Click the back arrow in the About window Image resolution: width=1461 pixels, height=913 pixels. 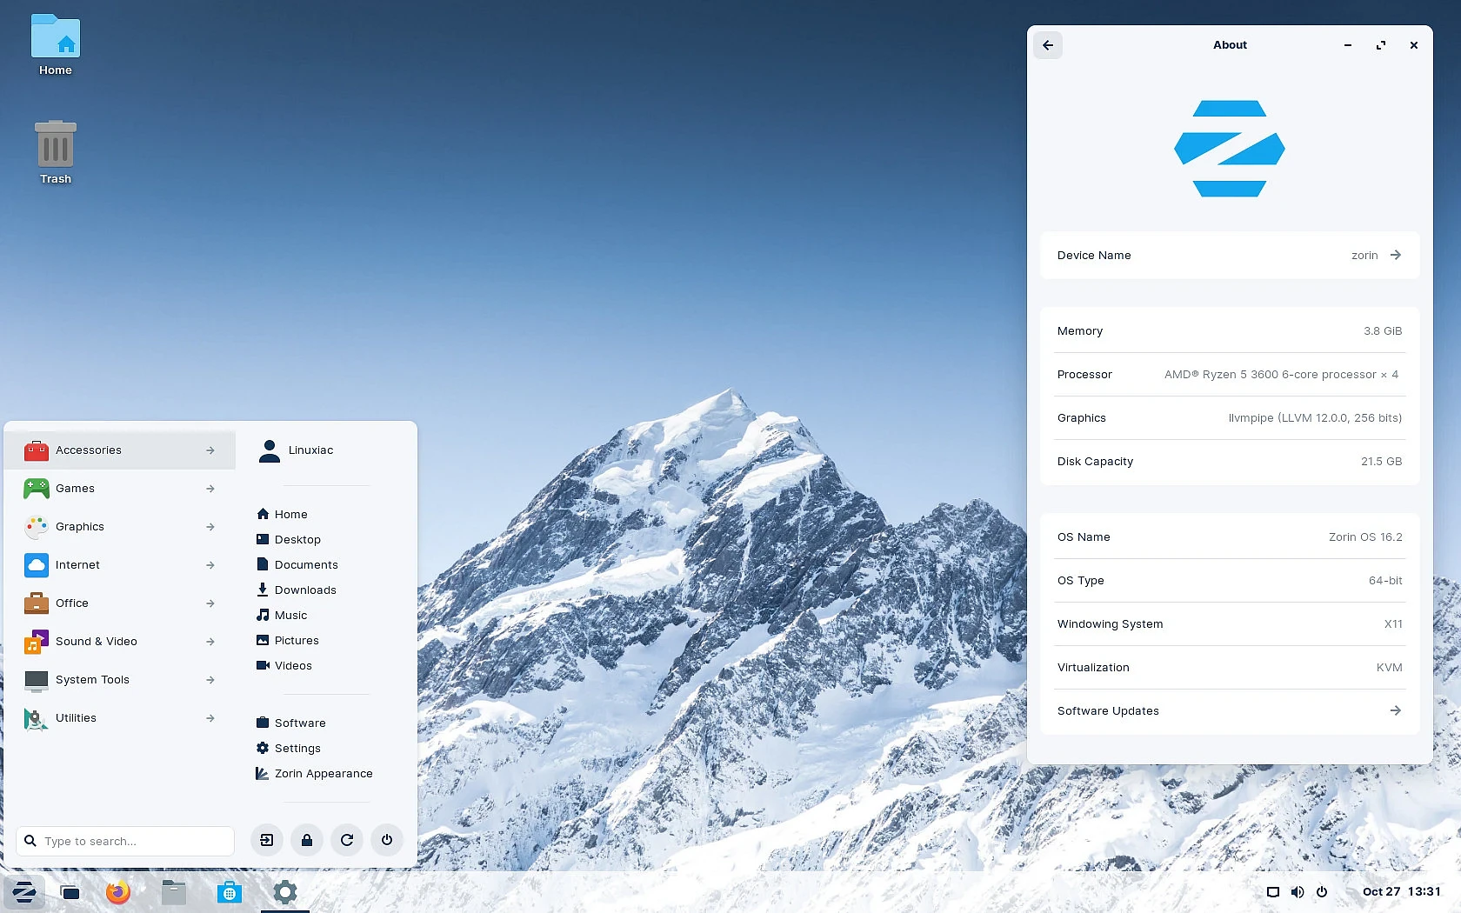tap(1047, 45)
